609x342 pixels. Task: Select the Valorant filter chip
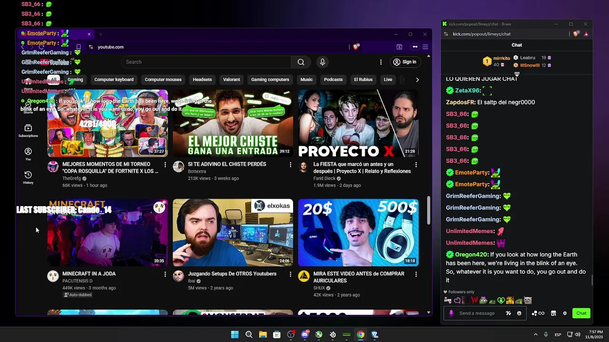tap(232, 79)
